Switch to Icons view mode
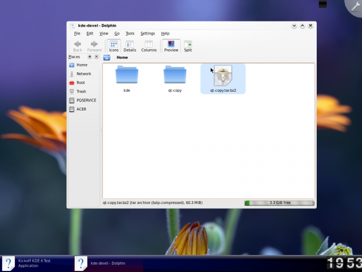Screen dimensions: 362x272 (114, 46)
